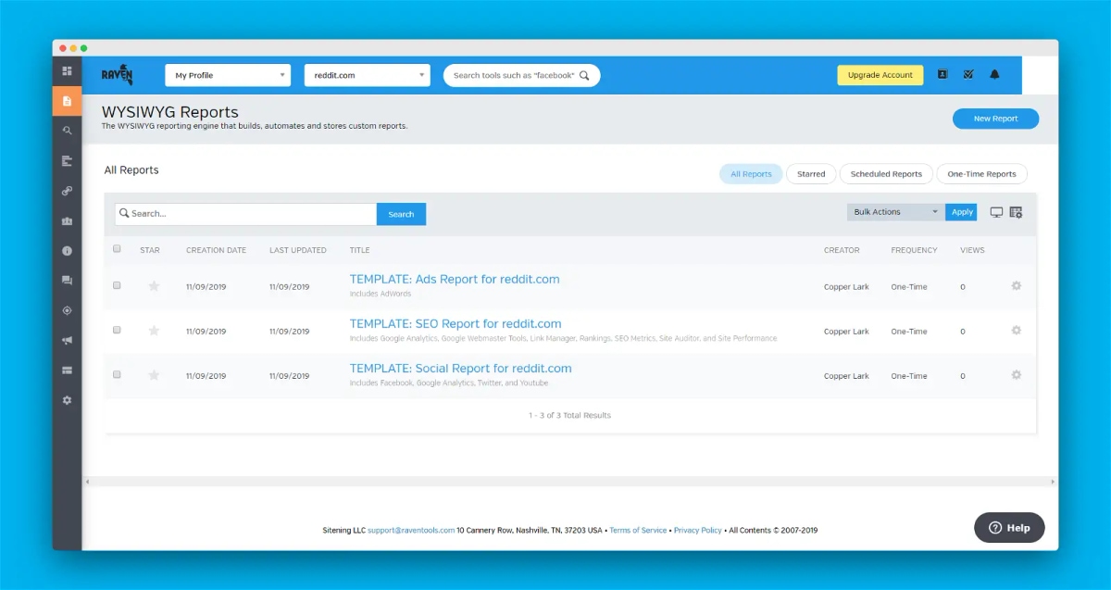Click the New Report button

coord(995,119)
